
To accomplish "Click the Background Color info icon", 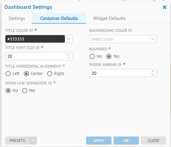I will point(130,30).
